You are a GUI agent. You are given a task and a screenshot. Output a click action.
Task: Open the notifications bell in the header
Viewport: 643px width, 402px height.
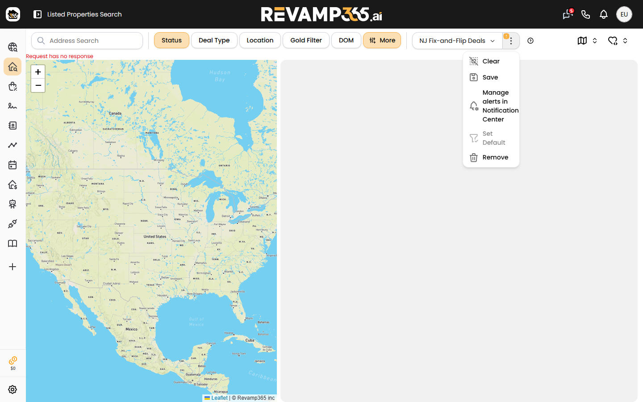point(604,14)
